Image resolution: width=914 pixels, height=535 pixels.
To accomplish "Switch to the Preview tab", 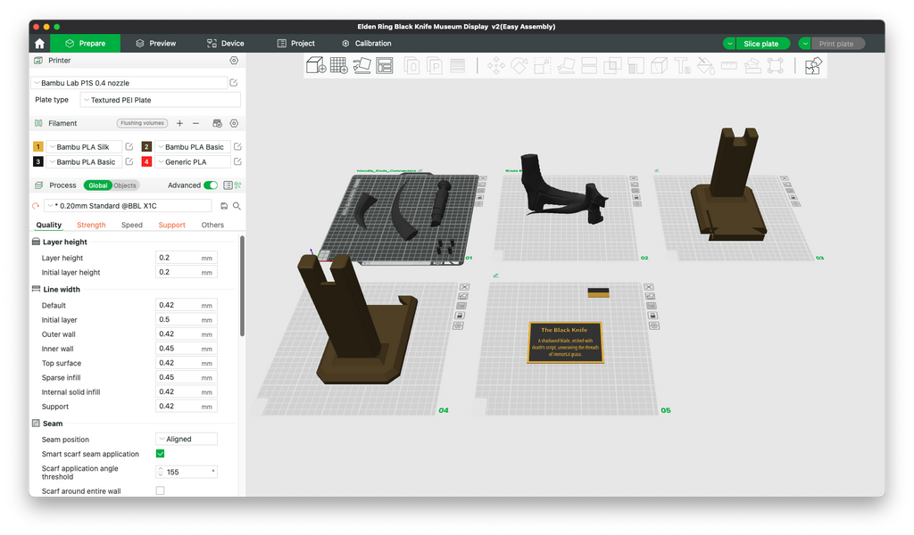I will coord(155,43).
